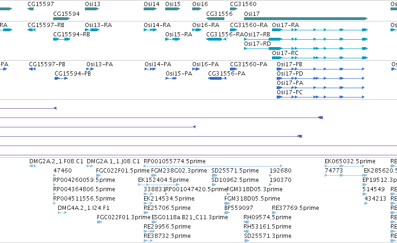Select EST RP001047420.5prime

[x=196, y=189]
